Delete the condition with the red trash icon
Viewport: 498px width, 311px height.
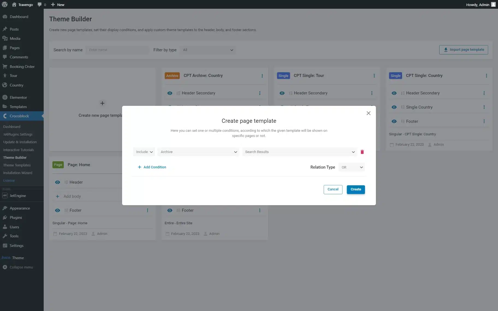[x=362, y=152]
